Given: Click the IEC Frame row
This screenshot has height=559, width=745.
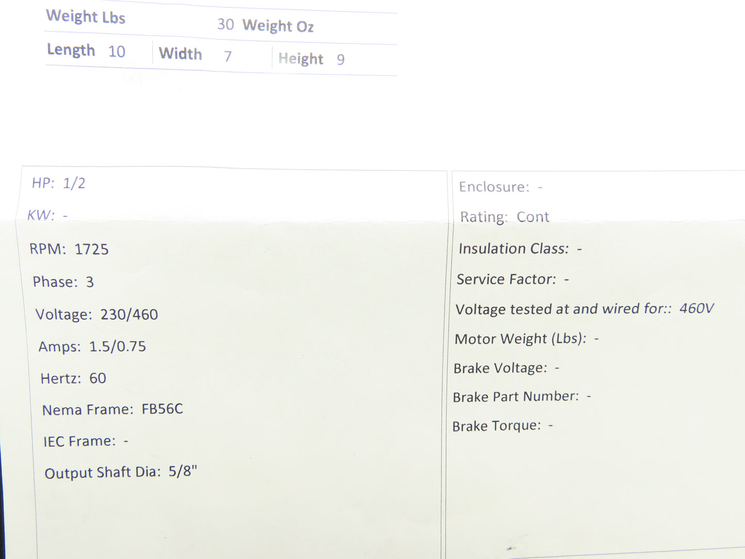Looking at the screenshot, I should point(86,441).
